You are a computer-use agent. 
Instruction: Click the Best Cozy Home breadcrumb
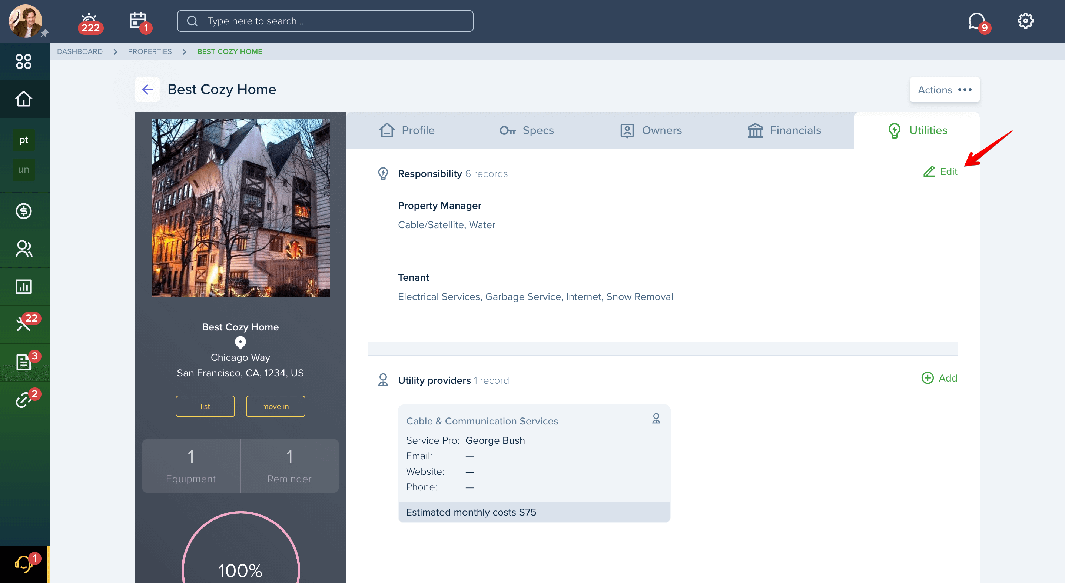(x=229, y=51)
